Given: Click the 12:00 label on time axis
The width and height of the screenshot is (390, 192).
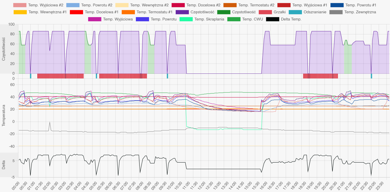Looking at the screenshot, I should 199,185.
